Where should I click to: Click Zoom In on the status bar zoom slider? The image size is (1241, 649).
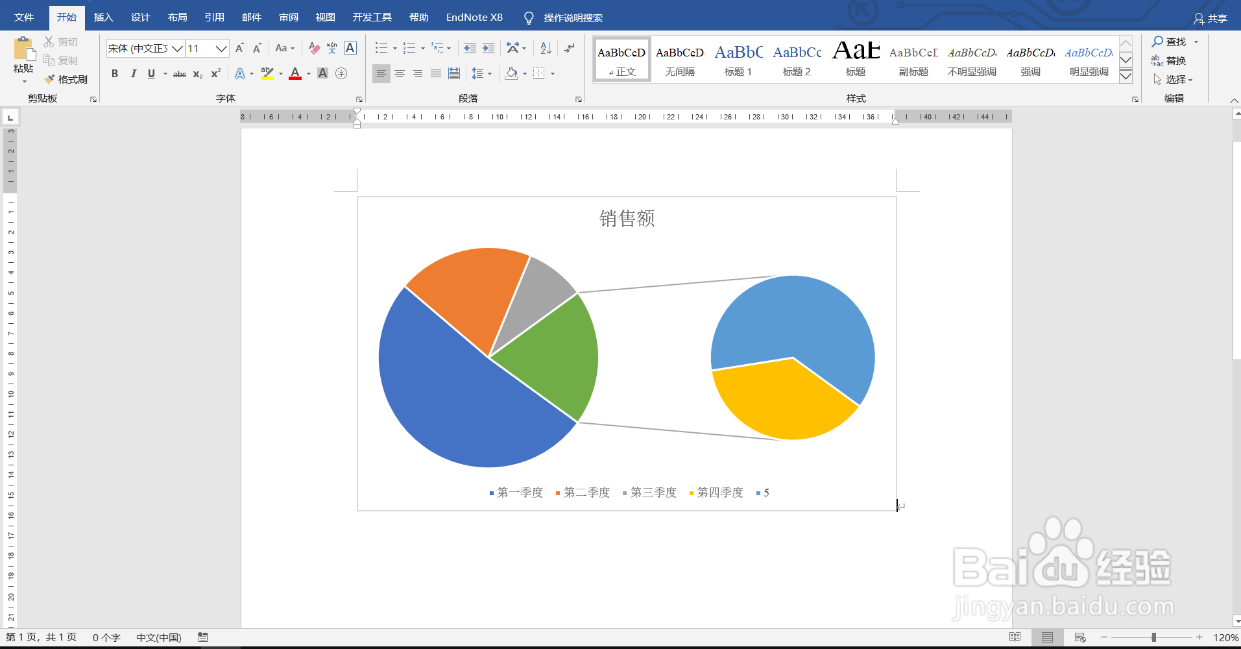pyautogui.click(x=1201, y=637)
